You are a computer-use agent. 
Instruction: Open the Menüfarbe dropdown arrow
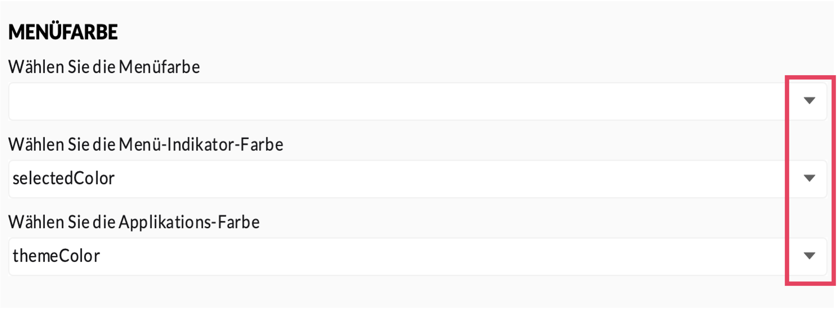point(809,101)
